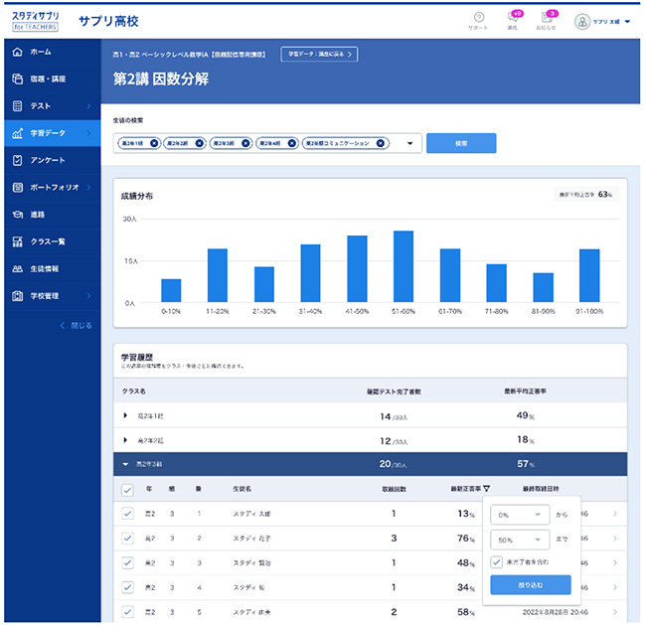Open the 宿題 notifications icon with badge

(513, 18)
